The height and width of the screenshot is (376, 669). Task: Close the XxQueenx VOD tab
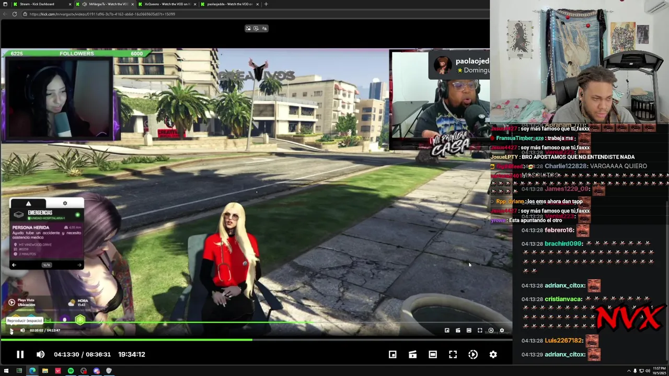tap(195, 4)
